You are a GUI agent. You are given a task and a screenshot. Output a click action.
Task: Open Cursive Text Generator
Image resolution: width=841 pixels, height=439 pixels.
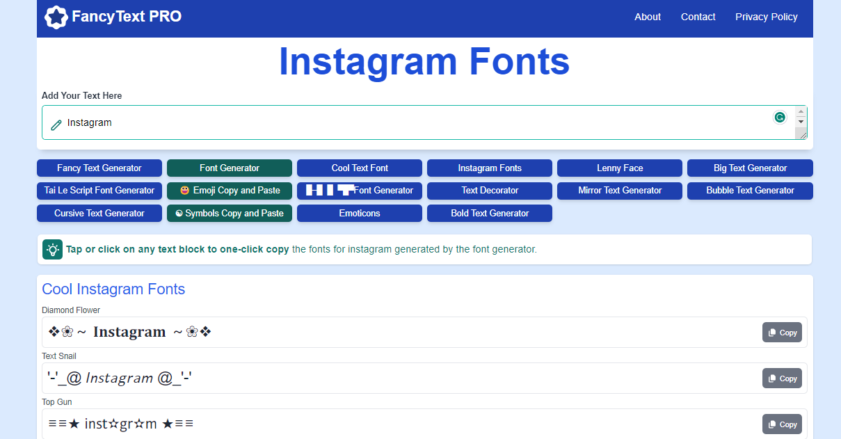(99, 214)
